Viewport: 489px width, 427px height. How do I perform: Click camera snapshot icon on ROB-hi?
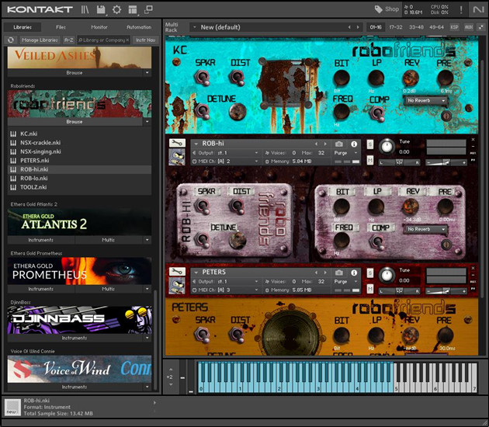click(x=338, y=144)
